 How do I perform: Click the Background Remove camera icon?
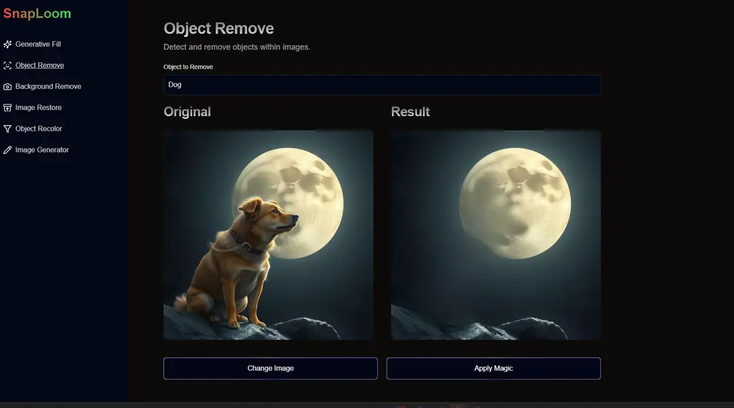(x=7, y=87)
